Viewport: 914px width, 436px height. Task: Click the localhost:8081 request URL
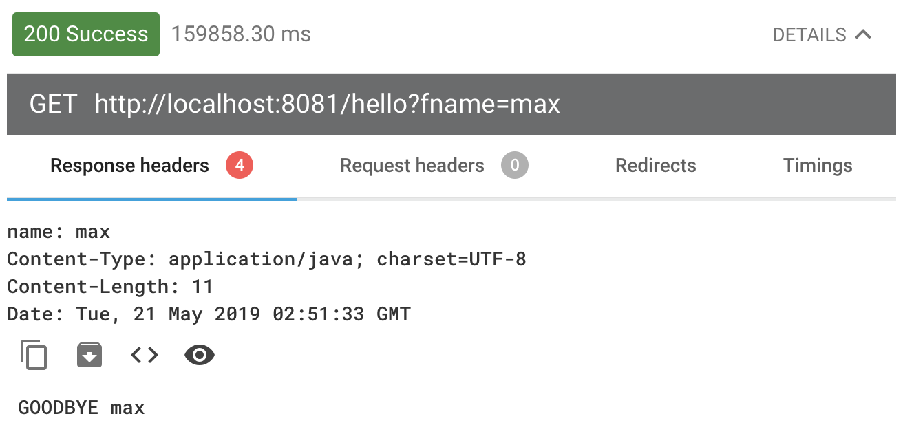pos(328,105)
